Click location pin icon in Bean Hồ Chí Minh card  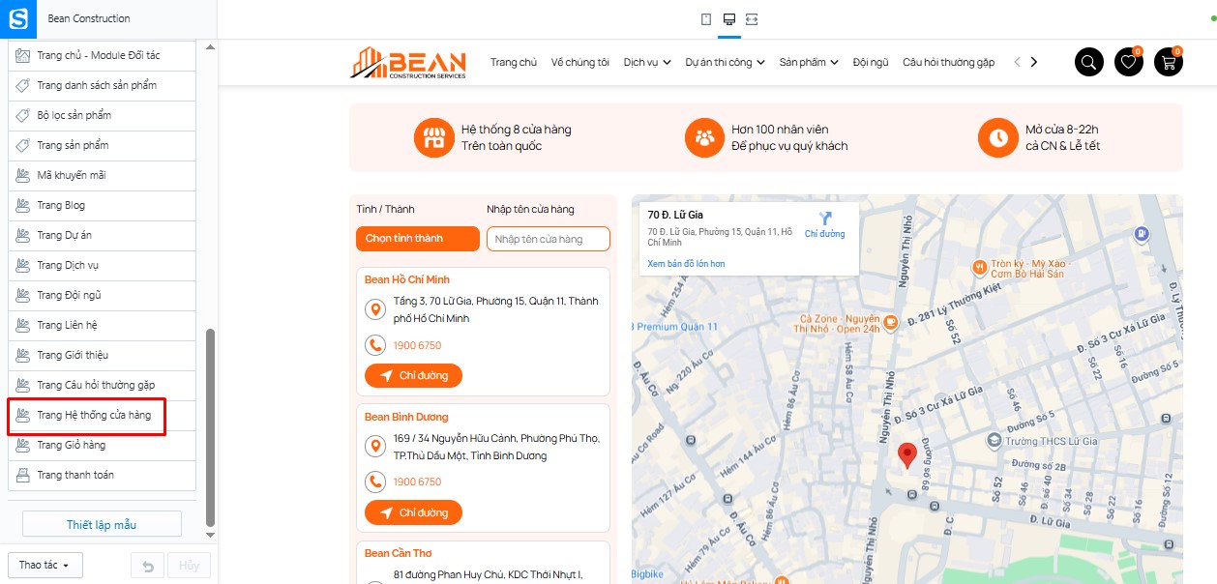(x=374, y=309)
